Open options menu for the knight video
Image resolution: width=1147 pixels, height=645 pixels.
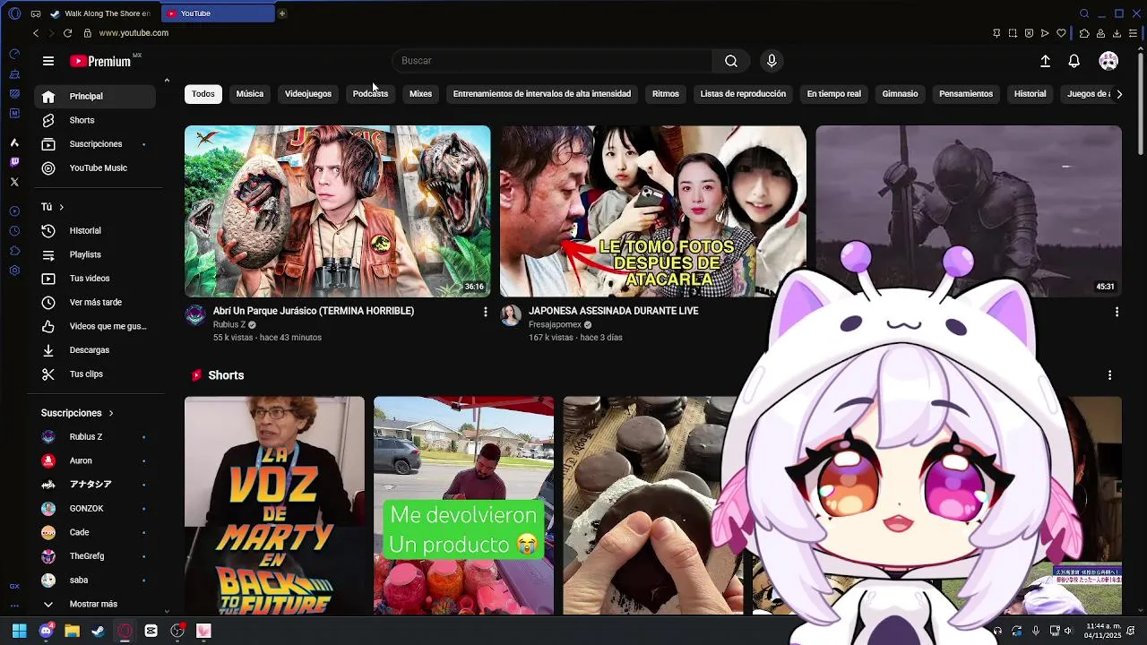(x=1117, y=312)
